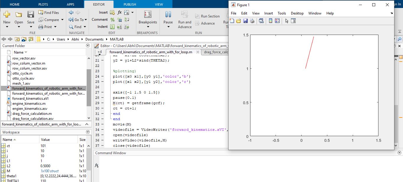The image size is (403, 182).
Task: Switch to the PUBLISH tab
Action: [x=130, y=4]
